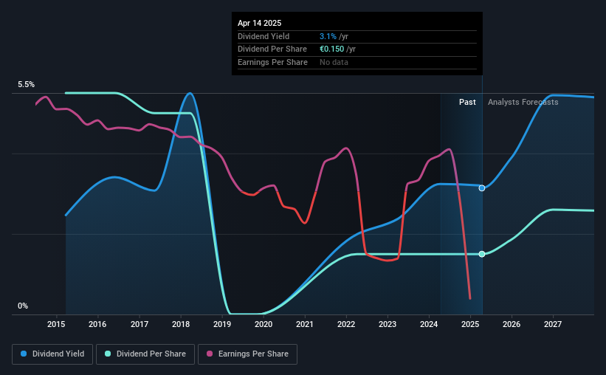
Task: Click the 2019 x-axis label
Action: pos(222,324)
